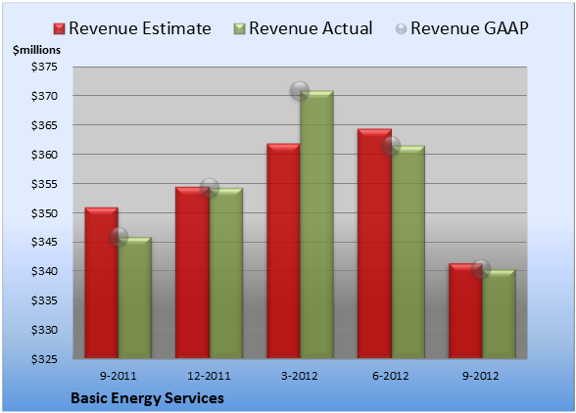
Task: Click the '6-2012' x-axis label
Action: pos(391,376)
